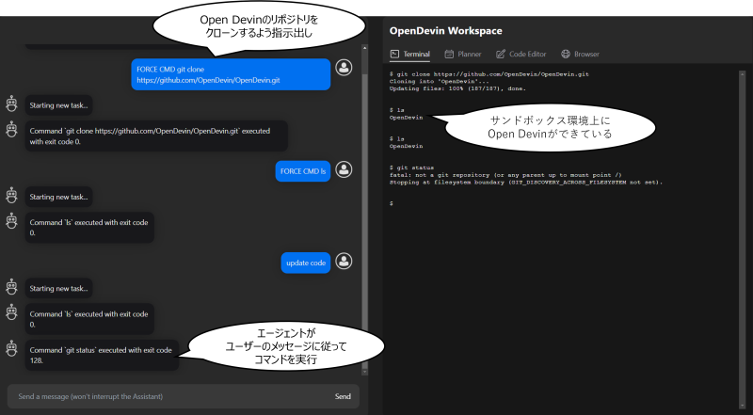Click chat scrollbar down arrow
The width and height of the screenshot is (753, 415).
click(x=364, y=372)
